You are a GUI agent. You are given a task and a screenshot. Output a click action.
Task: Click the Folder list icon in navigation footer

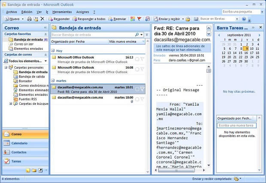click(34, 170)
